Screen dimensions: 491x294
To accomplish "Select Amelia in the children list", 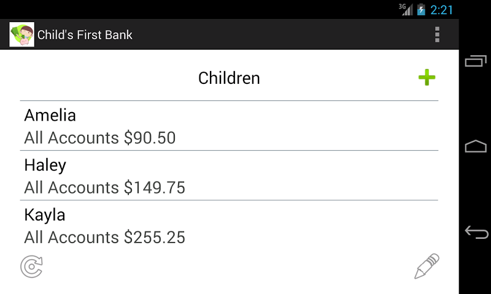I will (50, 115).
